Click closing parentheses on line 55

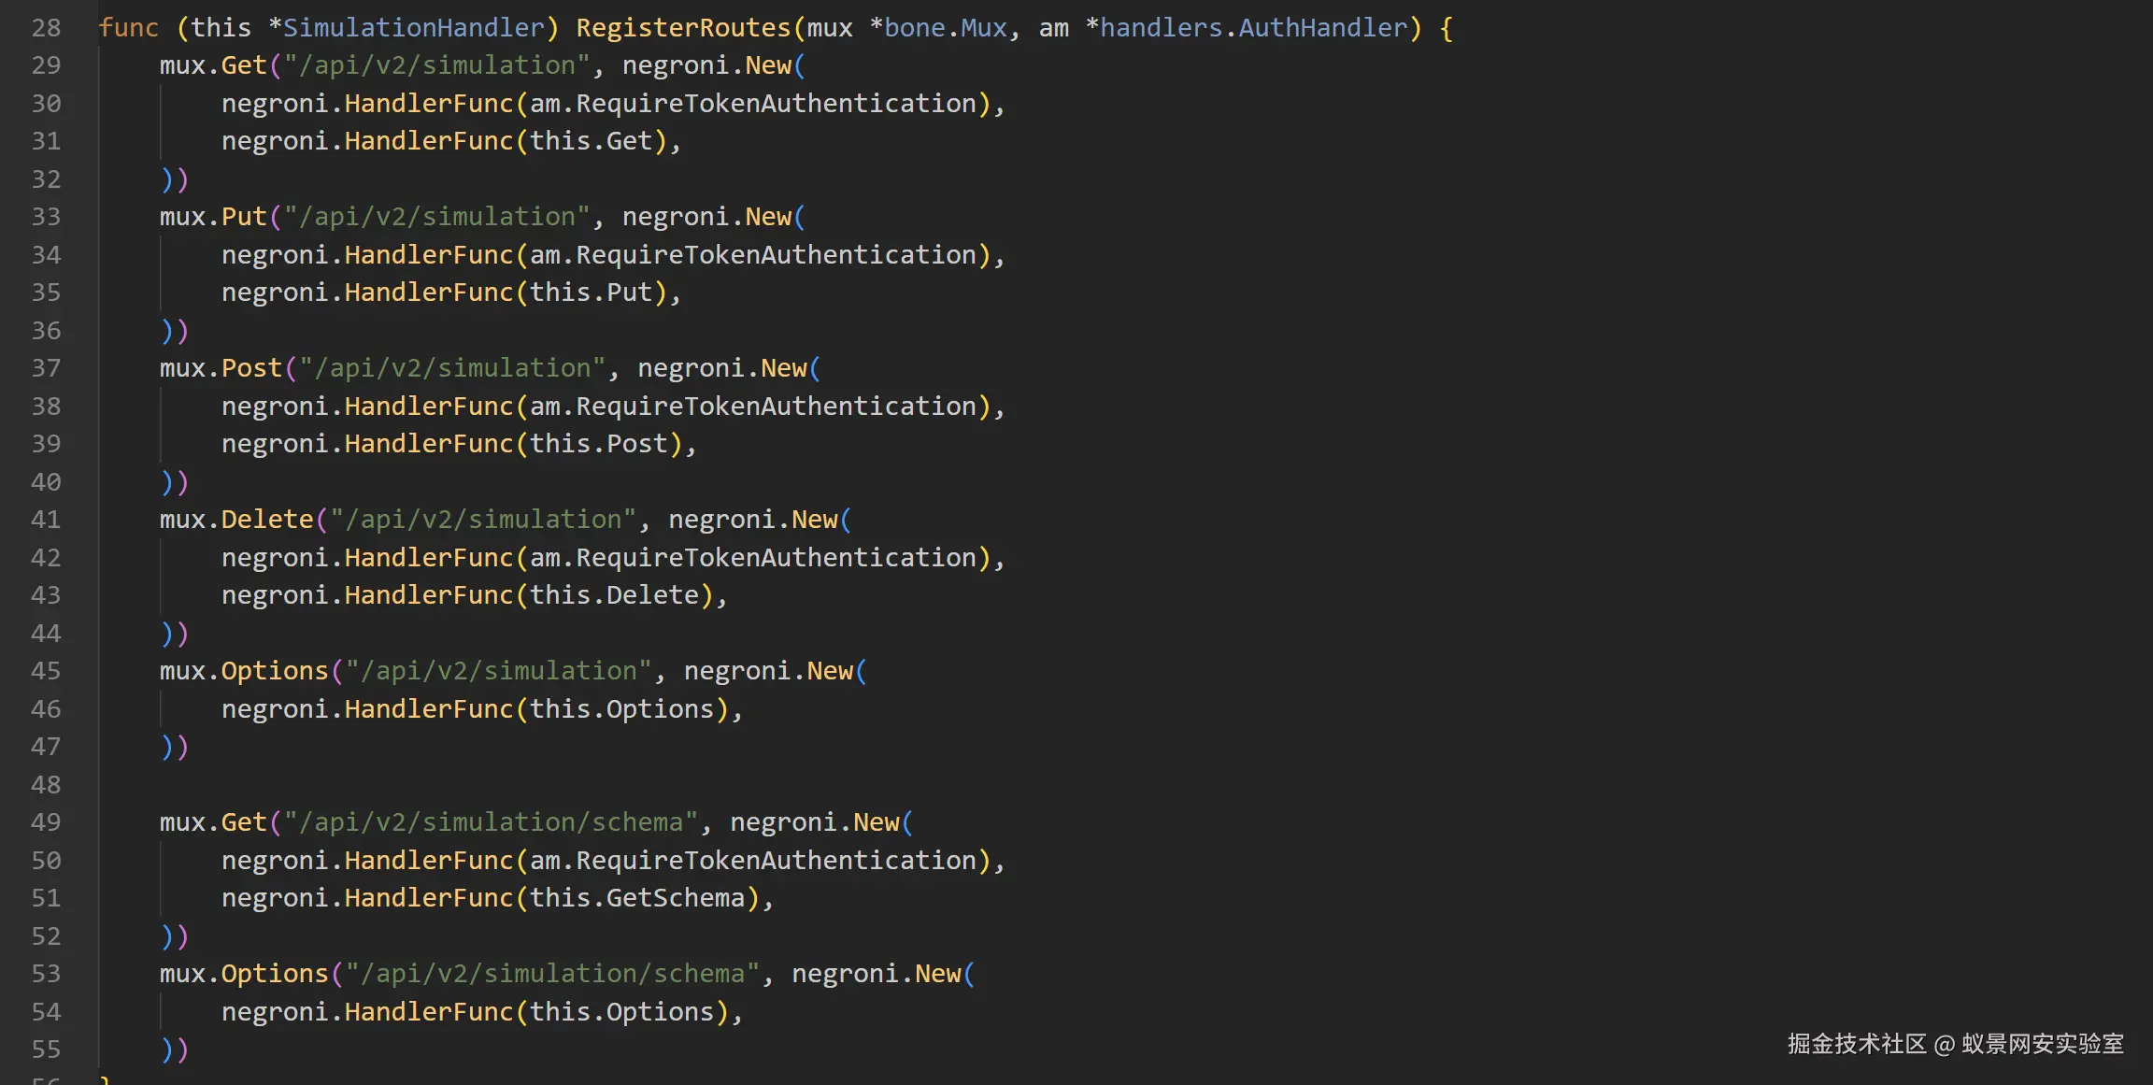[x=175, y=1049]
